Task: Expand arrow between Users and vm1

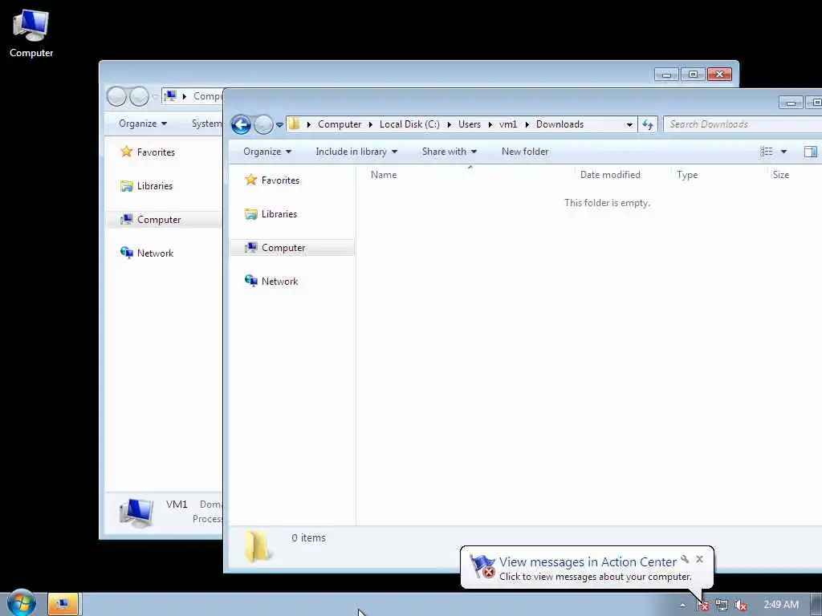Action: [490, 124]
